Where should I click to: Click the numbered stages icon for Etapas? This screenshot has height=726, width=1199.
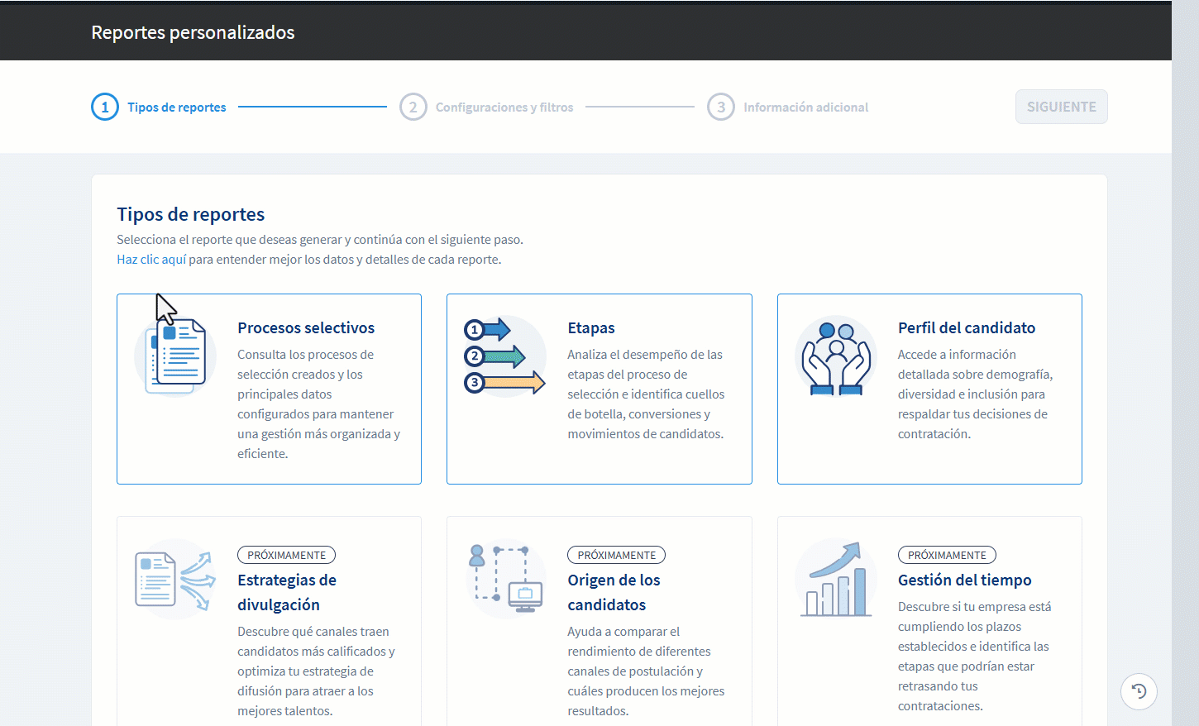505,356
